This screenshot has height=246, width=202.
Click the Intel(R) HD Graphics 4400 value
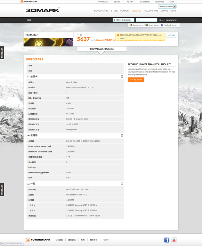pyautogui.click(x=77, y=119)
